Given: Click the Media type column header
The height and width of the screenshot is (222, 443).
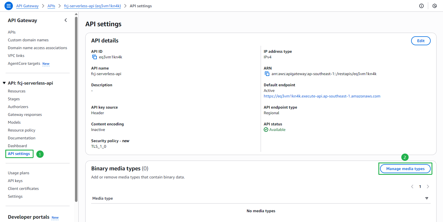Looking at the screenshot, I should pos(103,198).
